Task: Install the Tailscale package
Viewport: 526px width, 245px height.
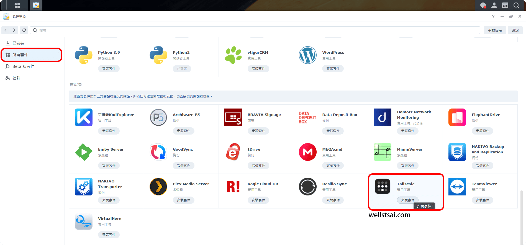Action: (408, 200)
